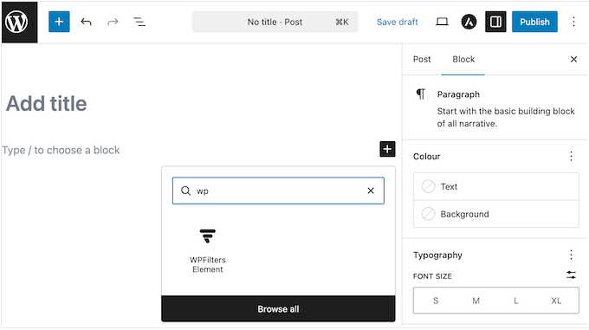Click the empty paragraph block placeholder
The width and height of the screenshot is (589, 330).
click(x=61, y=150)
